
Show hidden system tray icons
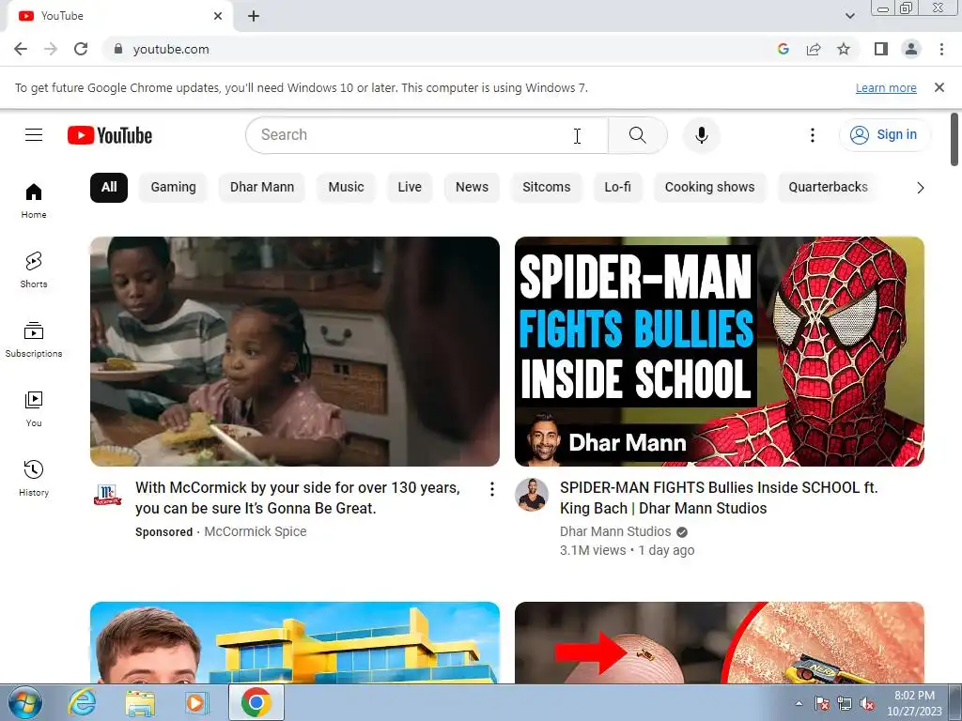click(799, 703)
